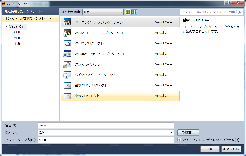Viewport: 246px width, 156px height.
Task: Select Win32 プロジェクト template name
Action: click(89, 43)
